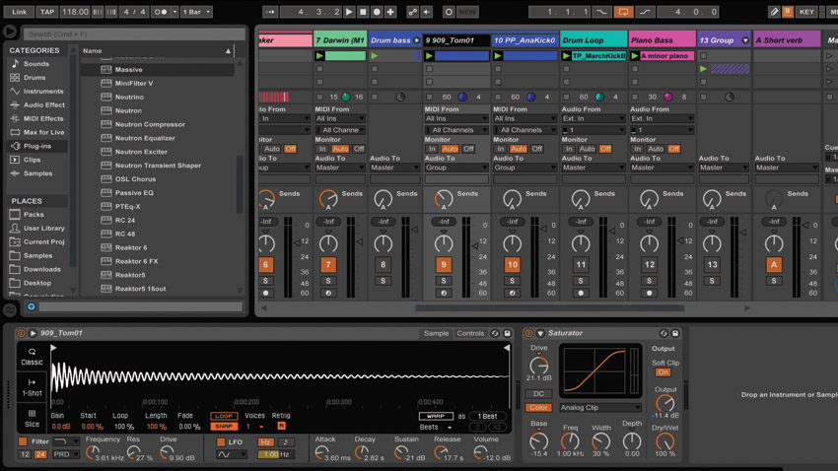Screen dimensions: 838x471
Task: Unfold the 13 Group track
Action: point(745,40)
